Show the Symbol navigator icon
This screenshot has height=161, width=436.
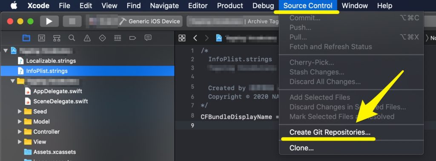click(x=57, y=38)
